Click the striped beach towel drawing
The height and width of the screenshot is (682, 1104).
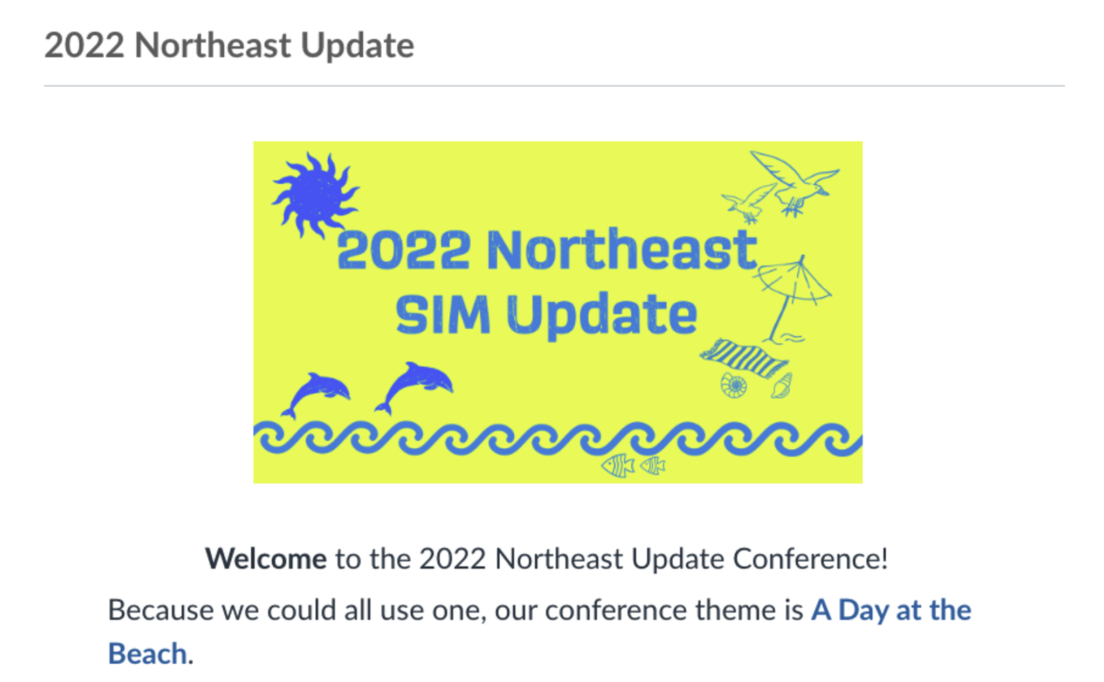tap(744, 358)
